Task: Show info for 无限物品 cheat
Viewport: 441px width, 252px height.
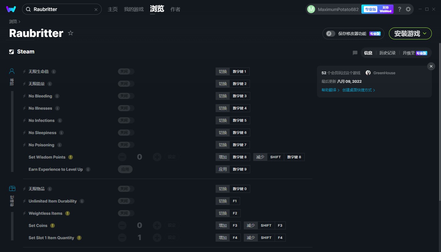Action: pyautogui.click(x=50, y=189)
